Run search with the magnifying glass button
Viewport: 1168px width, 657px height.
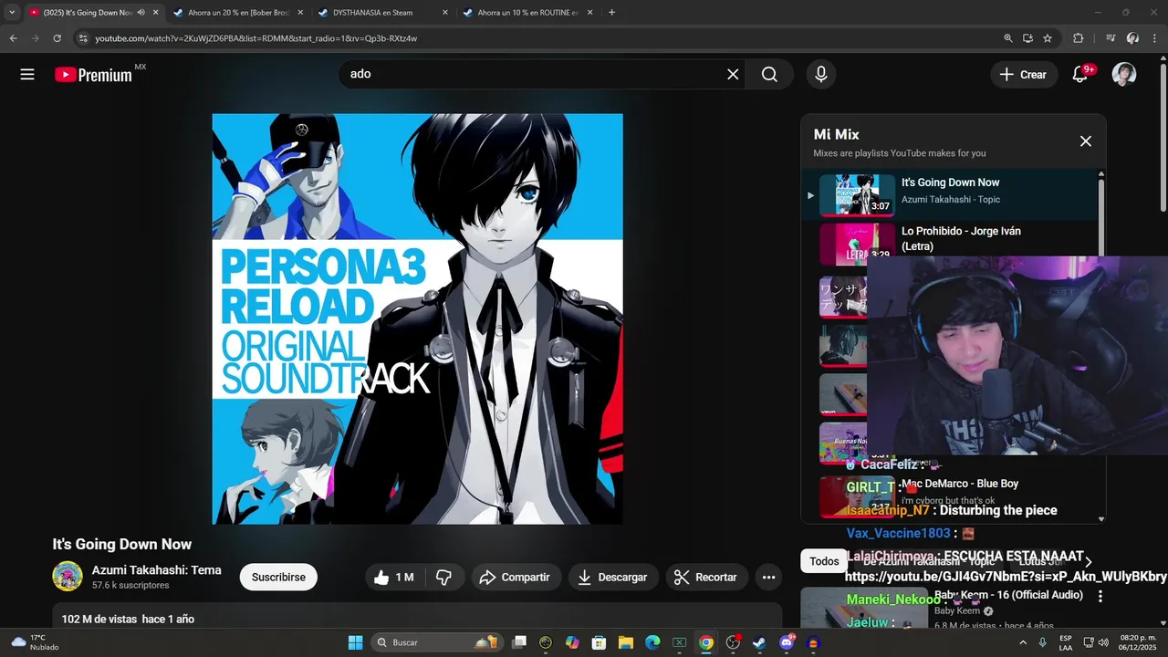tap(769, 75)
